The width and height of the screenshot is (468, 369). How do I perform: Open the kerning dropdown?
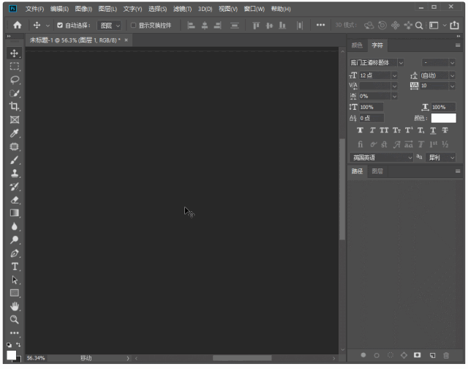click(394, 86)
